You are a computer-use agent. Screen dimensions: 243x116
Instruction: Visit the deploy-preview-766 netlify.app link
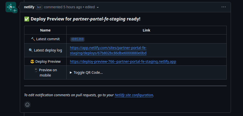click(123, 61)
